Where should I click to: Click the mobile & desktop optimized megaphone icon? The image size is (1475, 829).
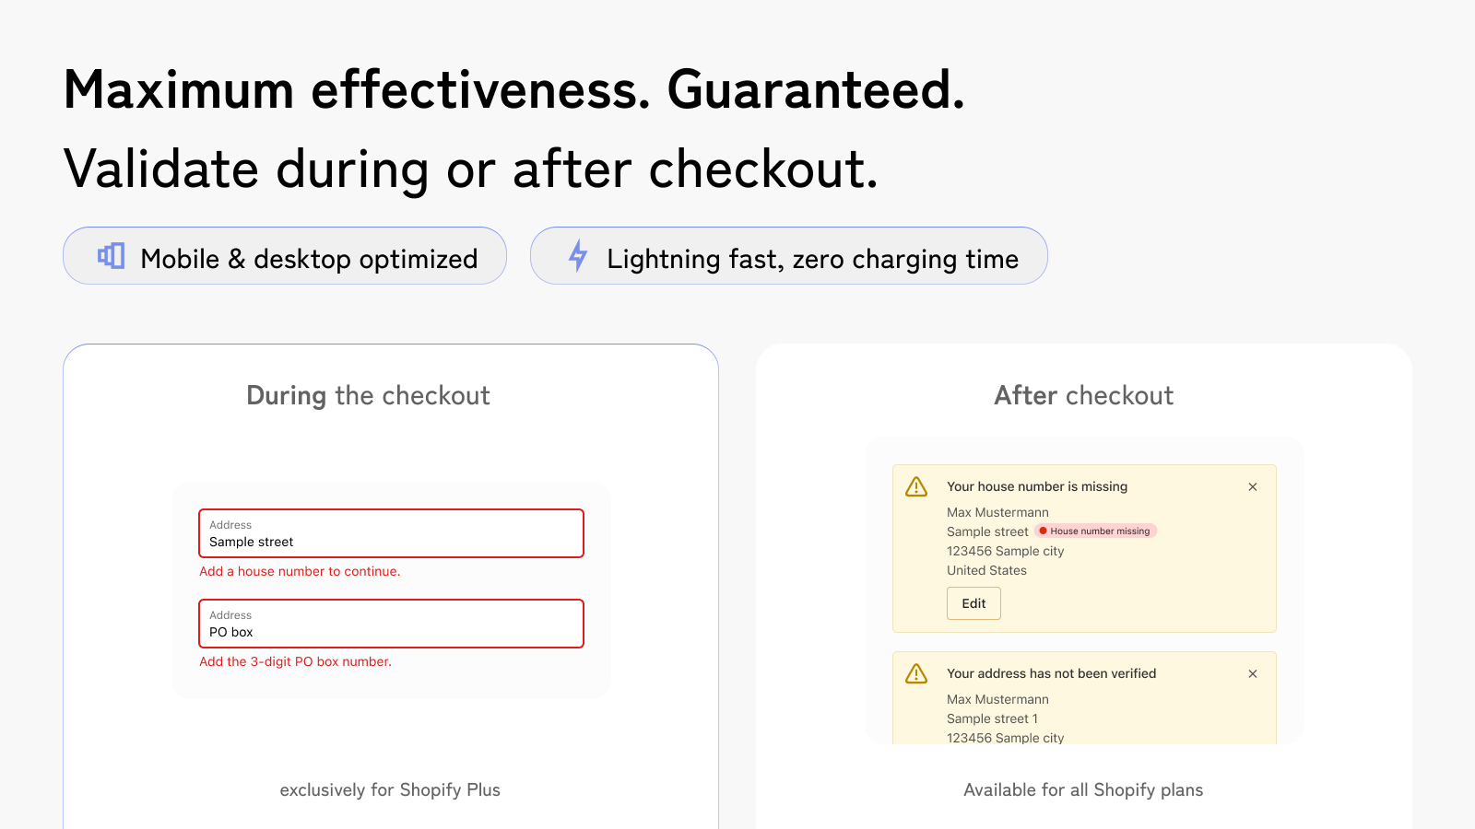(110, 256)
